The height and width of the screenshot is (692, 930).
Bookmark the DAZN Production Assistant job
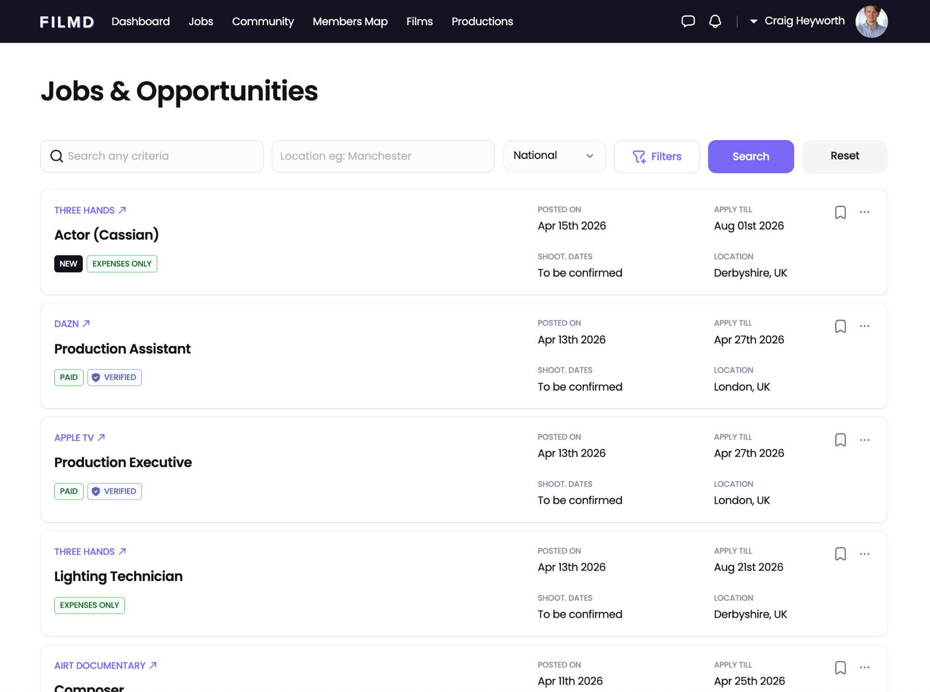click(x=840, y=326)
